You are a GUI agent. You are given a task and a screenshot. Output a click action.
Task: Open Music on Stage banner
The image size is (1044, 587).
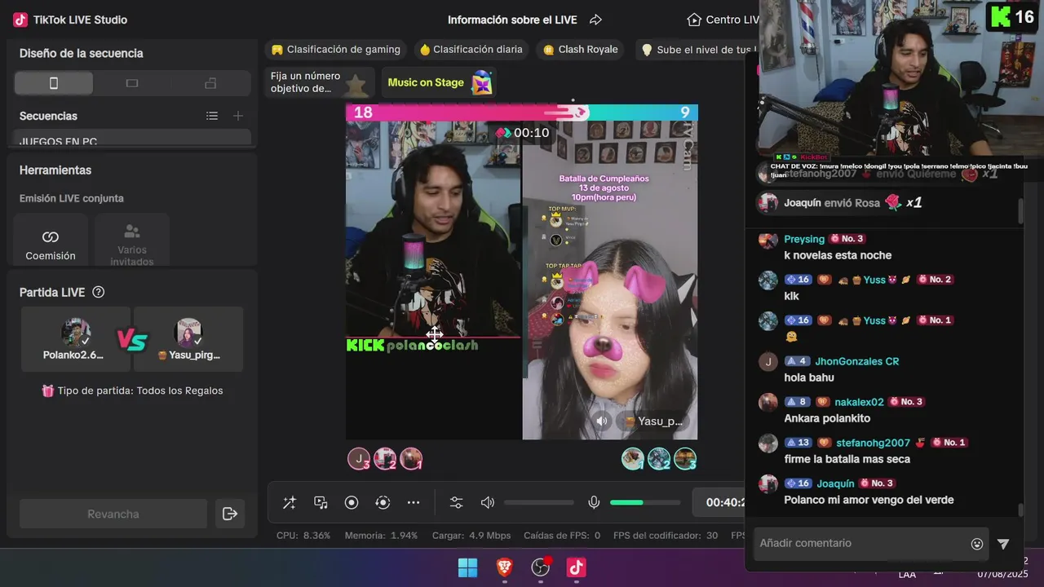coord(439,82)
